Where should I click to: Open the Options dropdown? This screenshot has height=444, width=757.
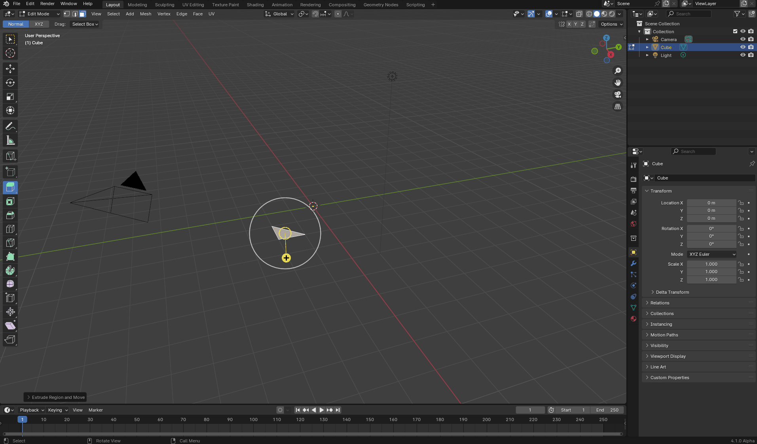(611, 24)
